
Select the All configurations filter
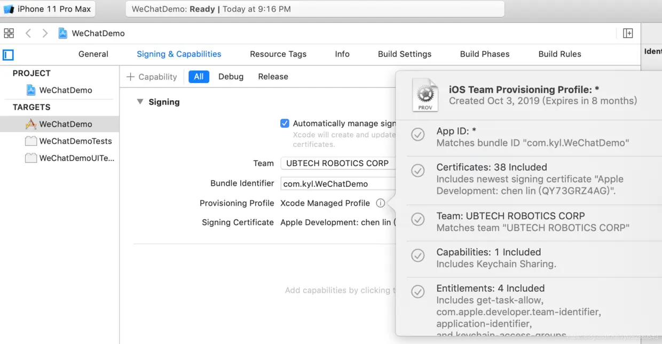pyautogui.click(x=199, y=77)
